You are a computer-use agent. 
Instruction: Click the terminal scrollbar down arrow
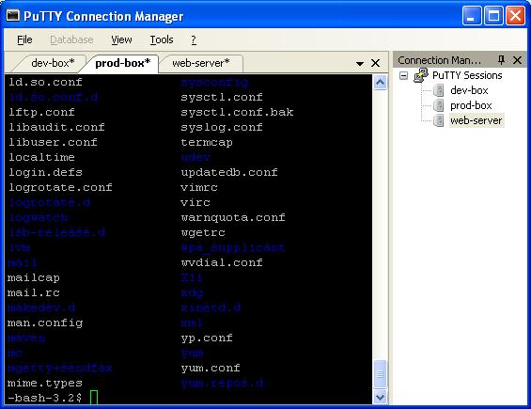pos(381,397)
